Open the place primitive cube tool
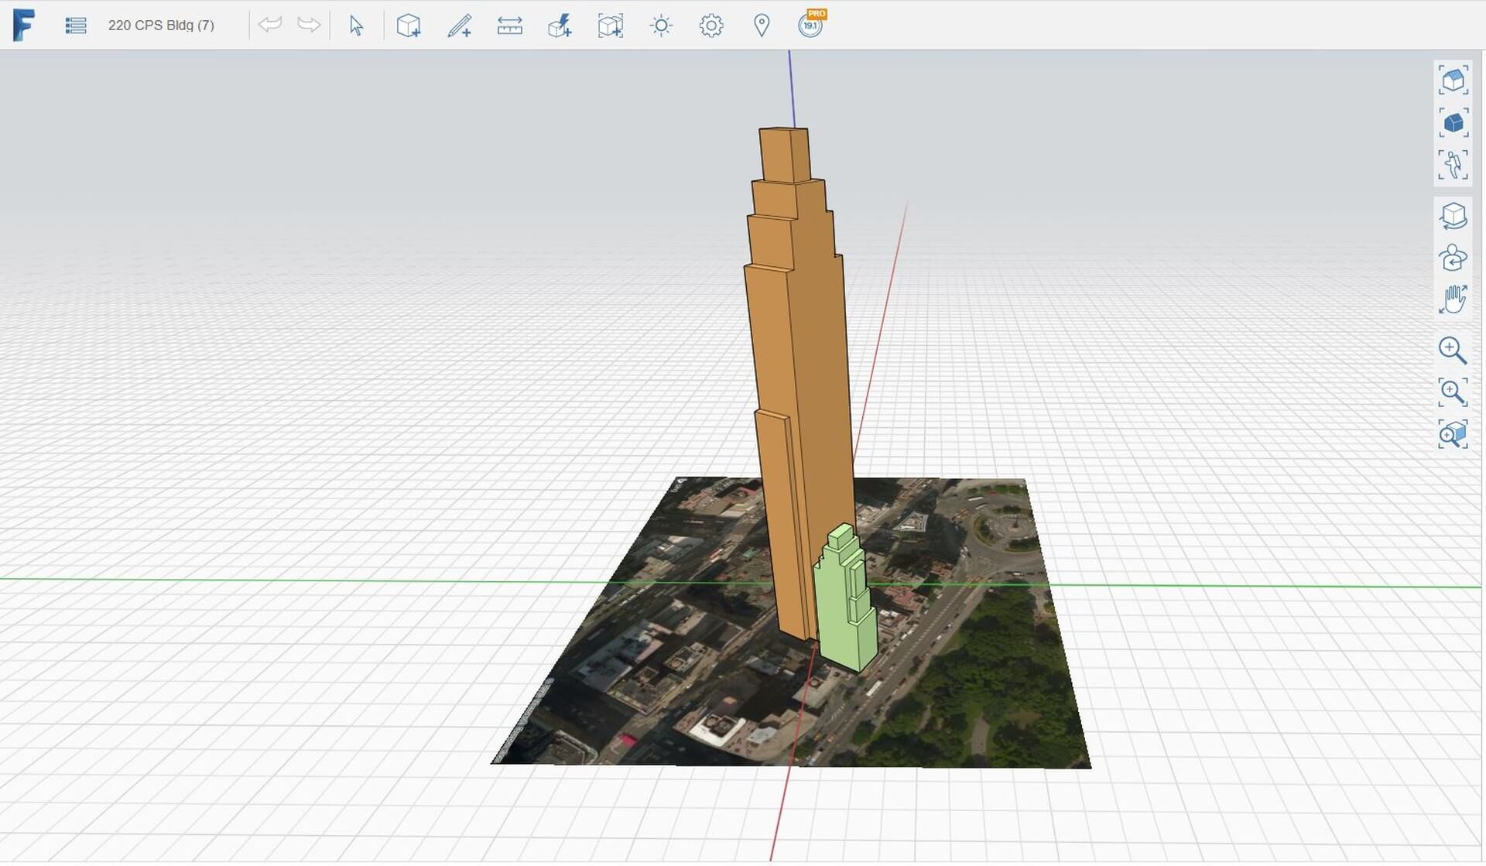 pos(409,26)
